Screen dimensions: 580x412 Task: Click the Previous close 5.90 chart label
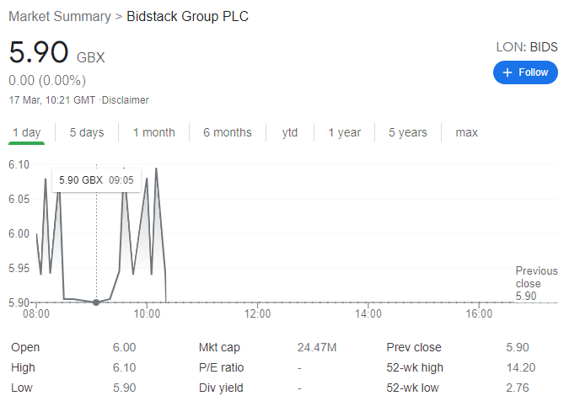[536, 283]
